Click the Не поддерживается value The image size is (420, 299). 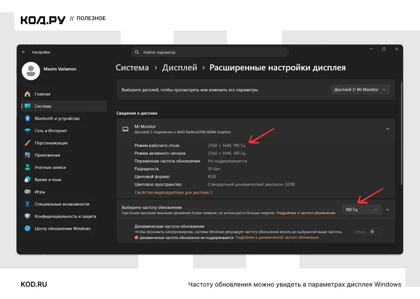227,161
